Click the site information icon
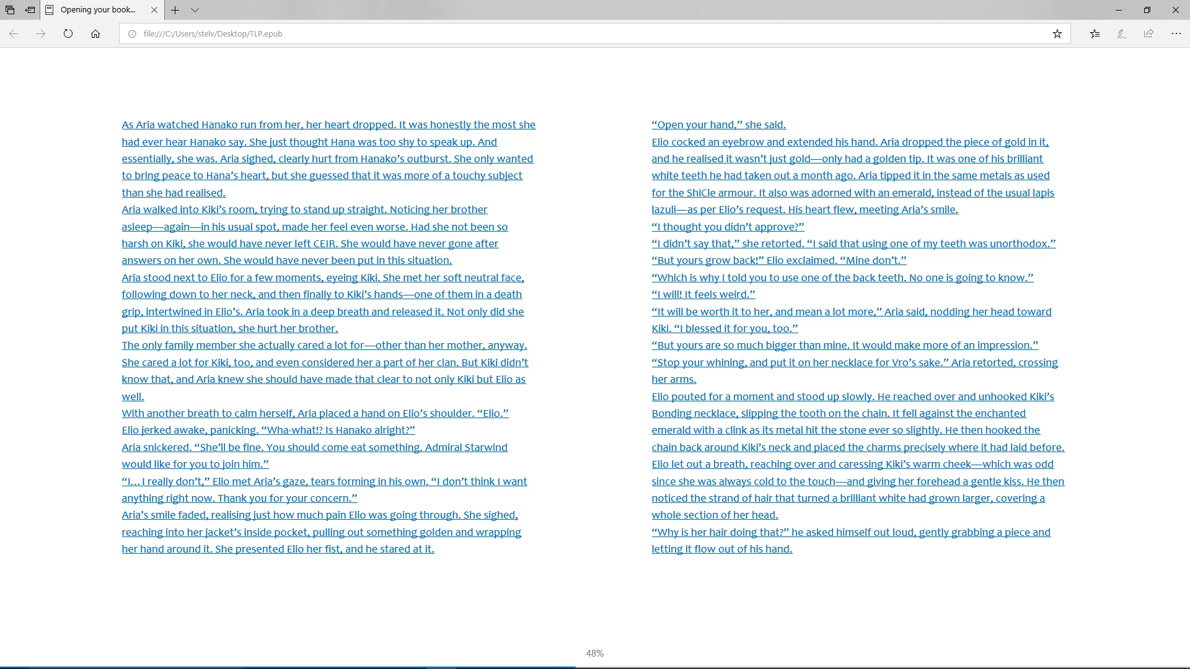The image size is (1190, 669). 132,34
